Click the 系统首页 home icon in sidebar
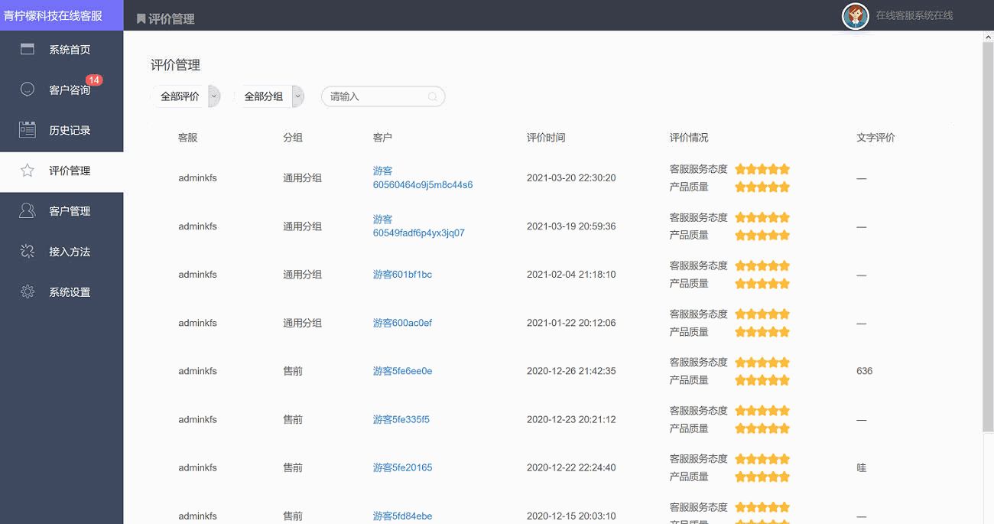Viewport: 994px width, 524px height. (28, 50)
